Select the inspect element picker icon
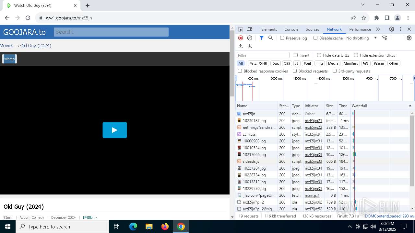The width and height of the screenshot is (415, 233). pos(241,29)
